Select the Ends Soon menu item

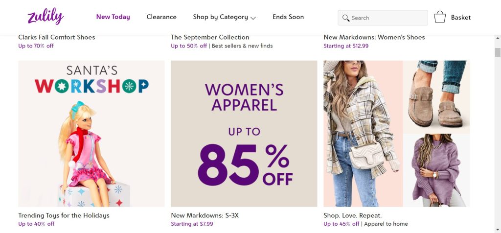coord(288,17)
